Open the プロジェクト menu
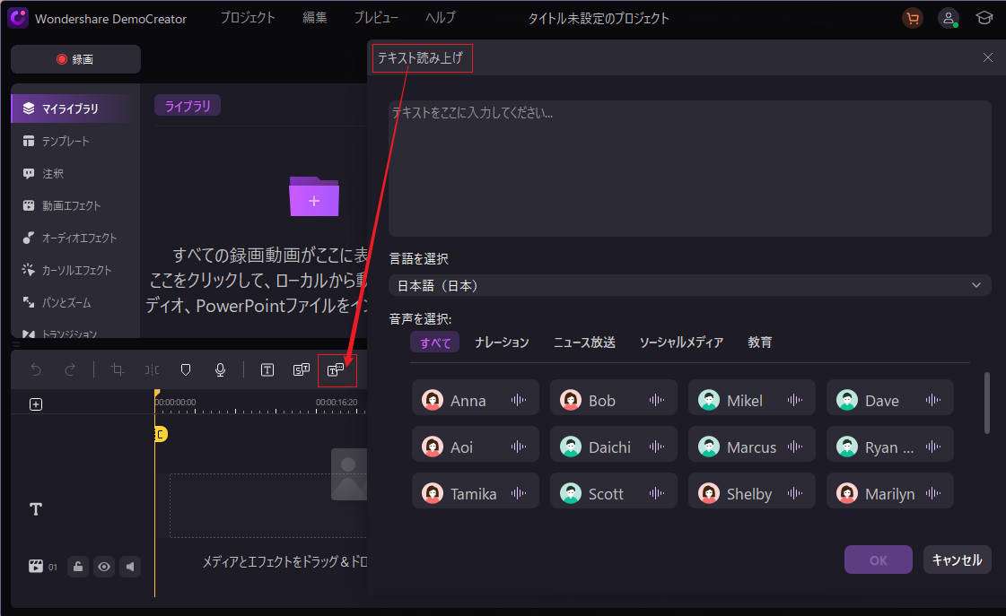The image size is (1006, 616). pyautogui.click(x=248, y=18)
